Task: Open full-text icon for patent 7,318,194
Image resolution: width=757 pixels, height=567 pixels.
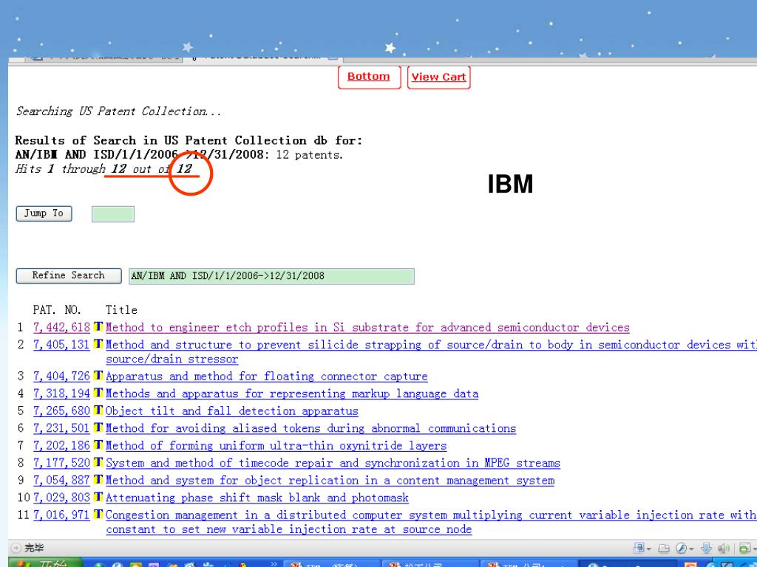Action: pos(98,394)
